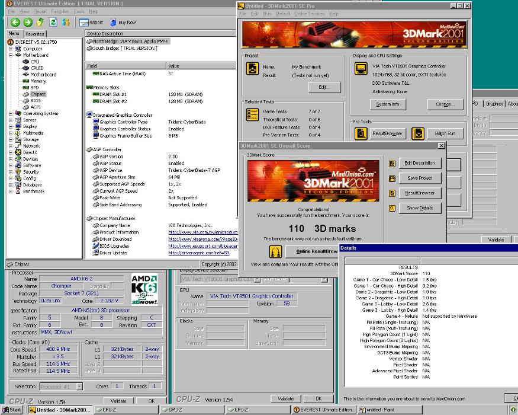This screenshot has width=518, height=415.
Task: Click the Batch Run icon
Action: coord(418,134)
